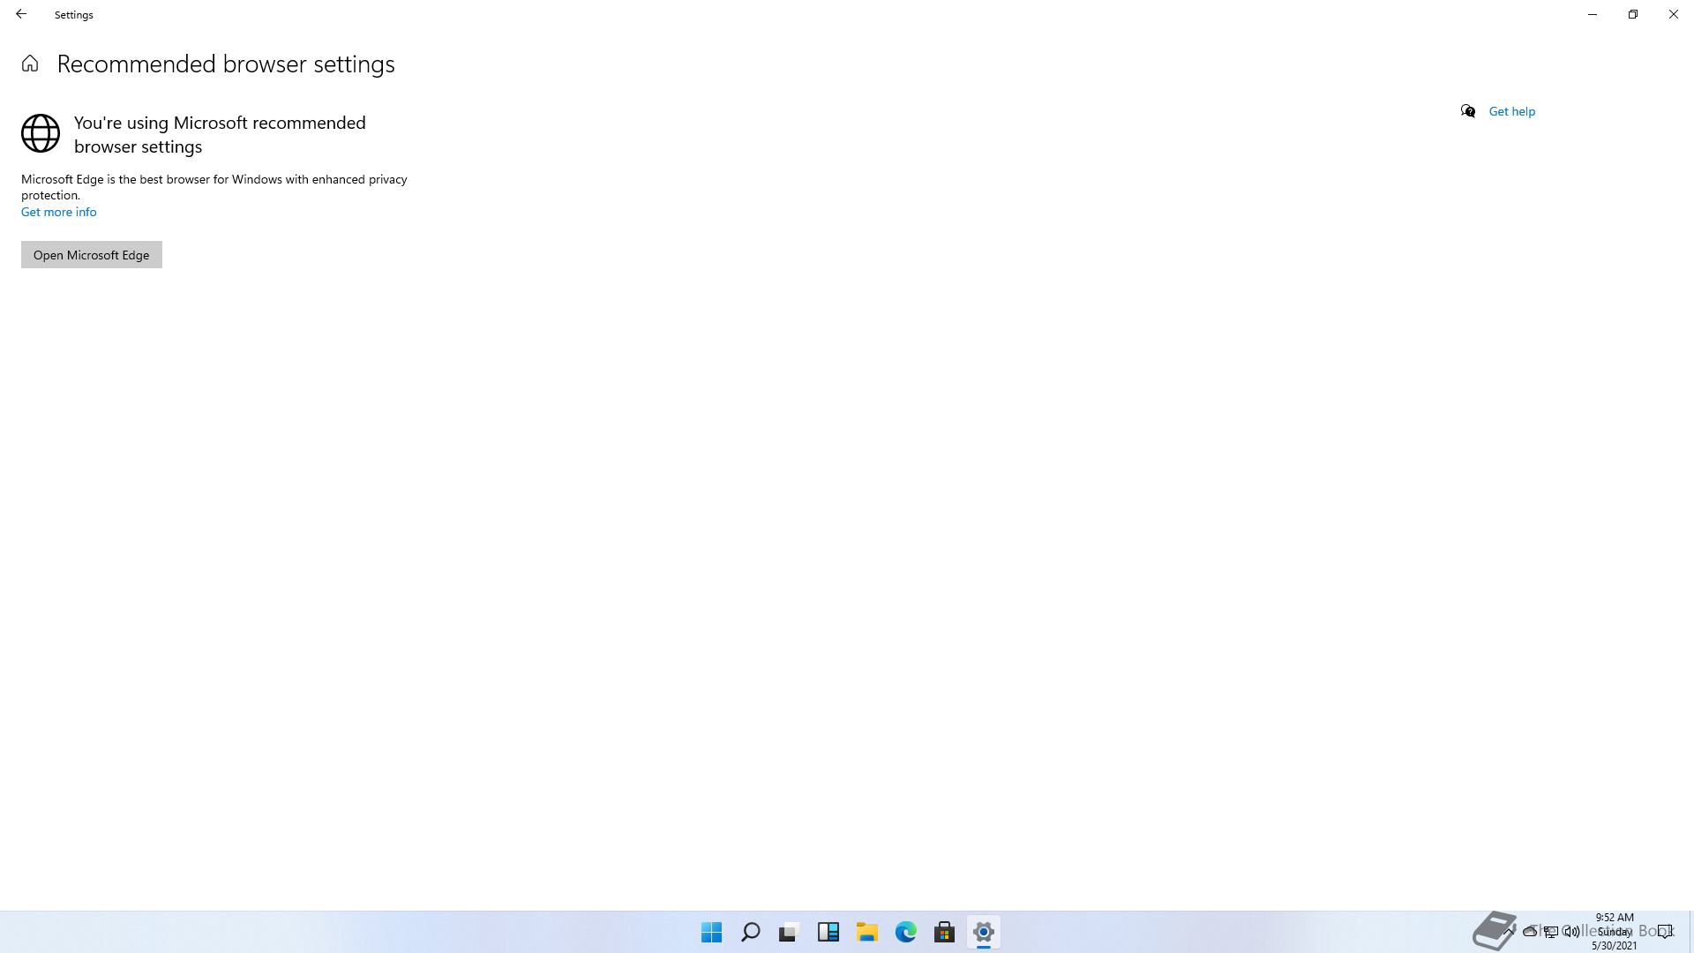Open Microsoft Store from taskbar
The height and width of the screenshot is (953, 1694).
pyautogui.click(x=945, y=932)
